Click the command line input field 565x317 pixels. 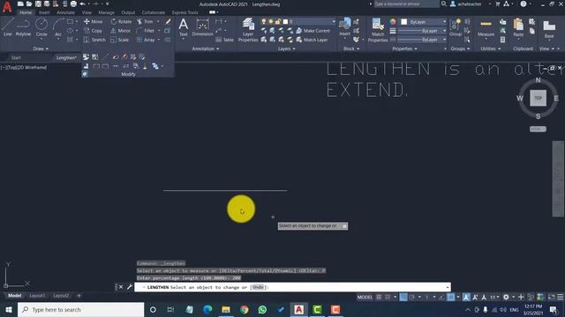coord(292,287)
